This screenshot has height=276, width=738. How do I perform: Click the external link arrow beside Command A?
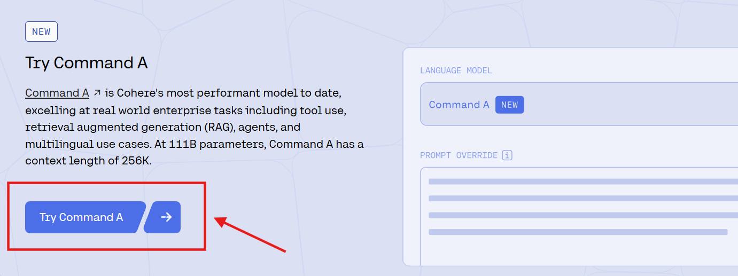pyautogui.click(x=97, y=93)
